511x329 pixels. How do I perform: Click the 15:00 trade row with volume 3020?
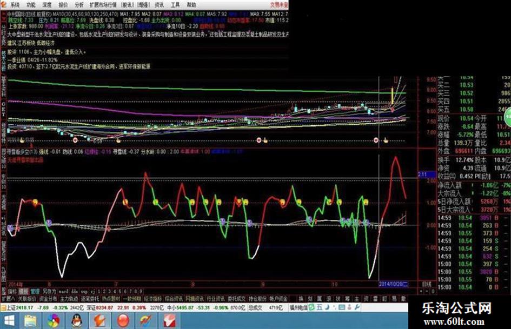pyautogui.click(x=474, y=272)
